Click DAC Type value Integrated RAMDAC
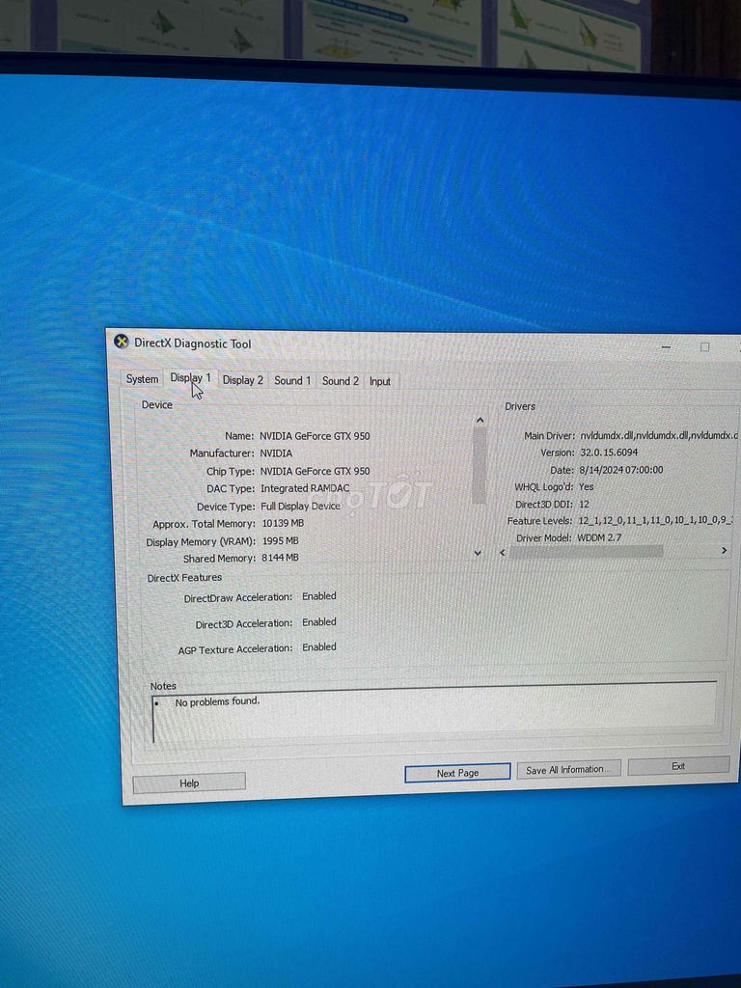The height and width of the screenshot is (988, 741). (305, 488)
